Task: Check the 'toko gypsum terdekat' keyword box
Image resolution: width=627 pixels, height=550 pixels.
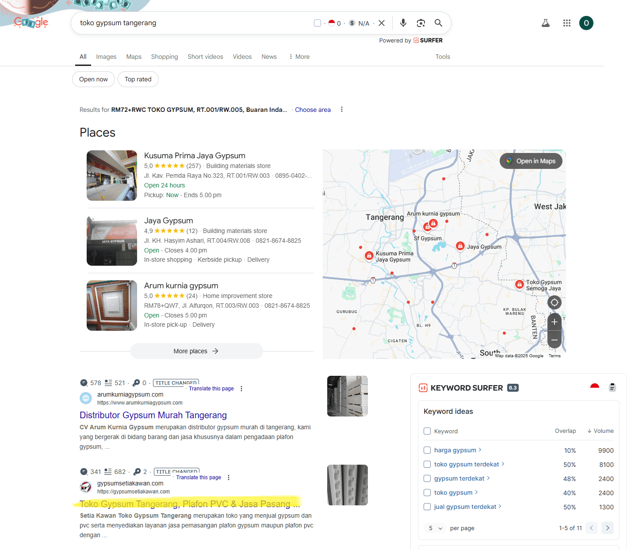Action: [x=427, y=464]
